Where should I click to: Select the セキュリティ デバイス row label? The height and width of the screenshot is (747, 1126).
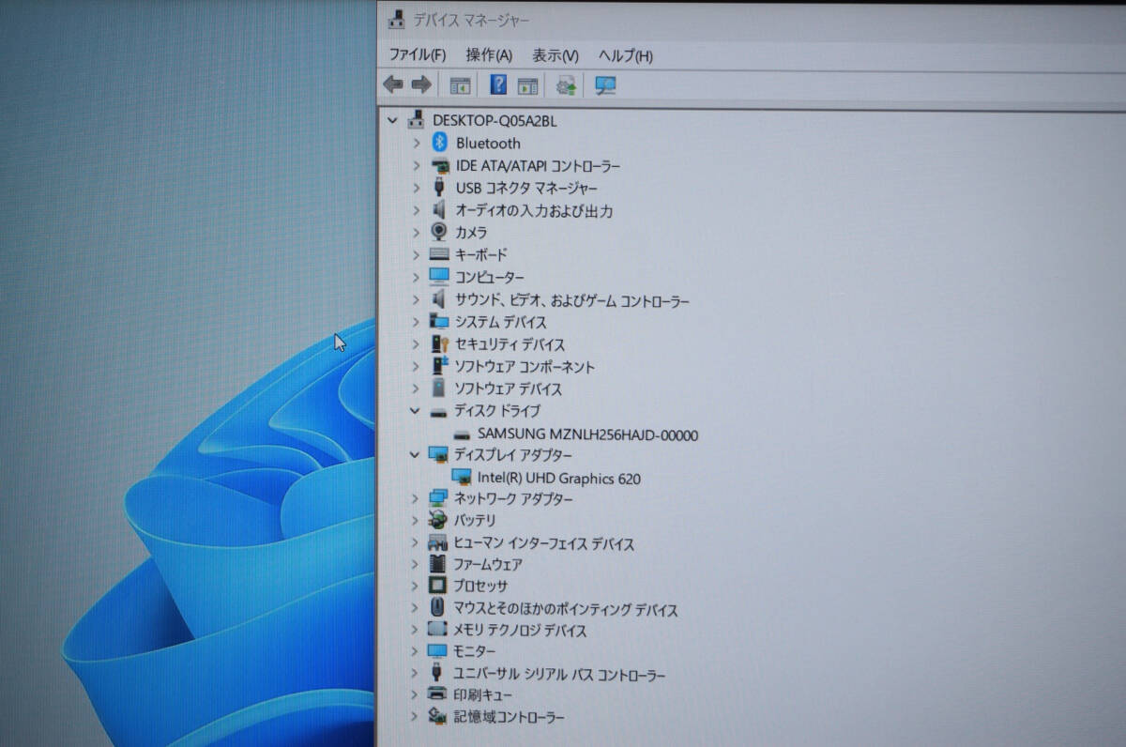pos(510,344)
